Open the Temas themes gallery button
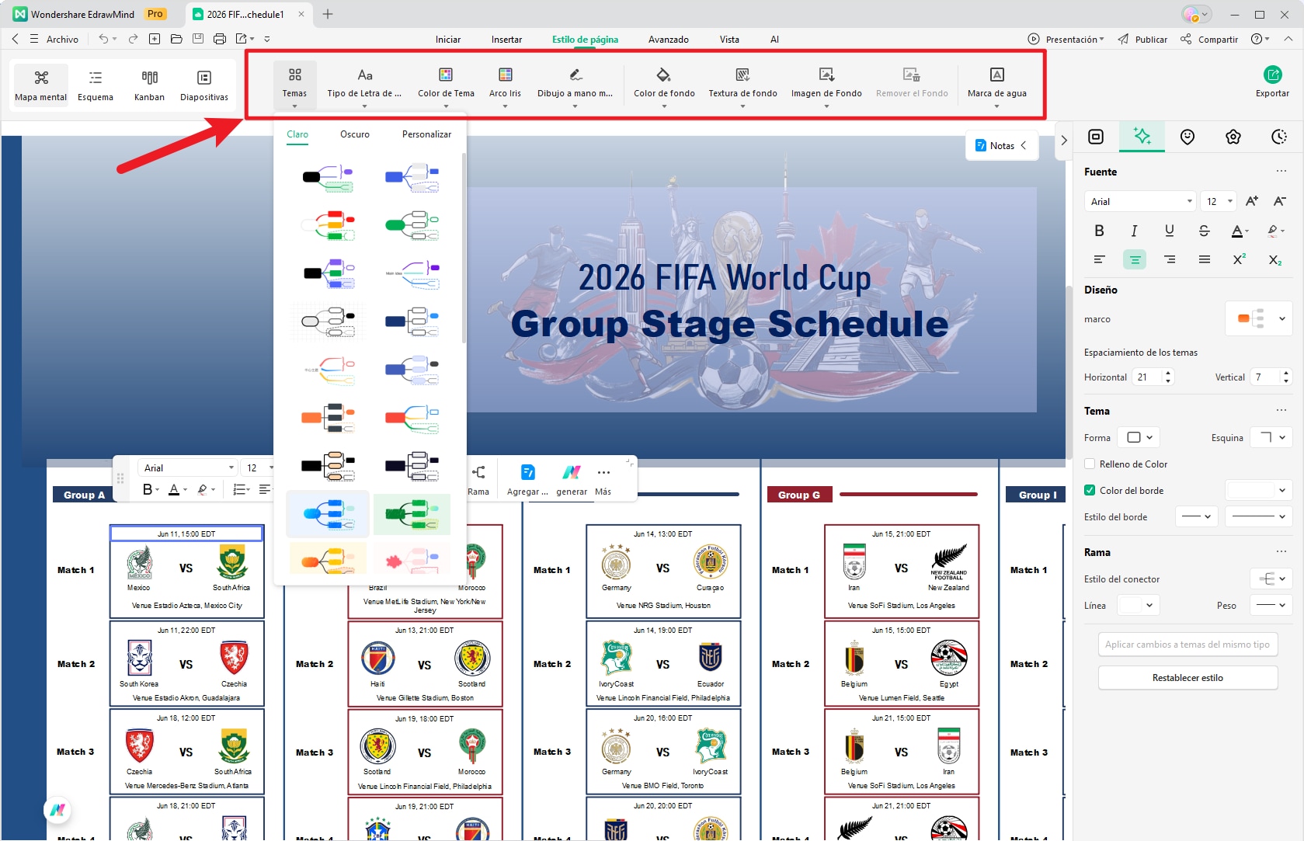Viewport: 1304px width, 841px height. 294,83
